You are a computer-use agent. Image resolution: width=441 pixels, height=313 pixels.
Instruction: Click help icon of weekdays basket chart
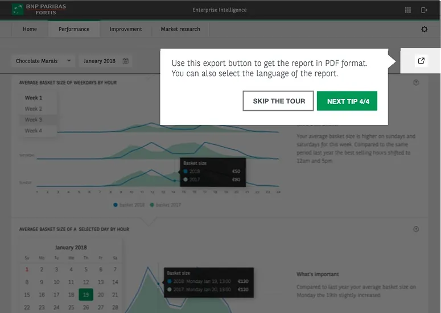click(416, 82)
